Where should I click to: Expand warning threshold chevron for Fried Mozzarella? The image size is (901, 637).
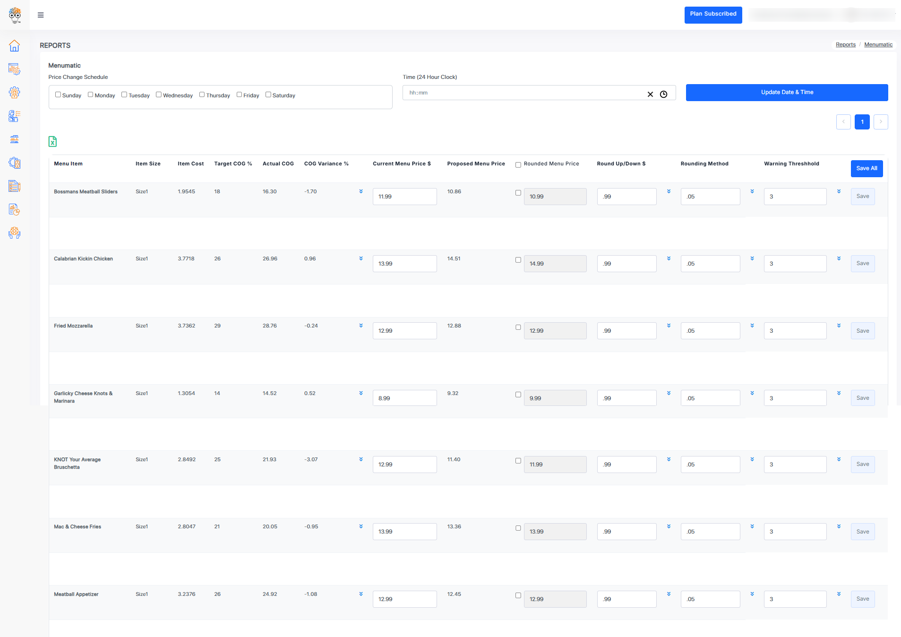(x=839, y=326)
